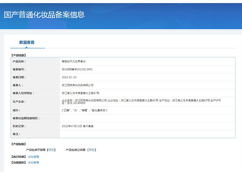Click the 生产企业 row label
The width and height of the screenshot is (242, 178).
(x=19, y=102)
